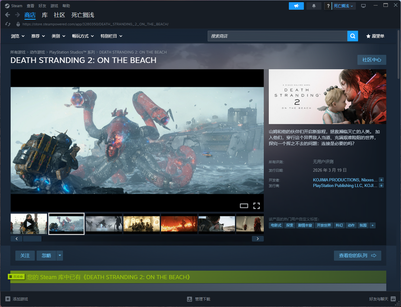Play the trailer video thumbnail
This screenshot has width=401, height=307.
(29, 224)
